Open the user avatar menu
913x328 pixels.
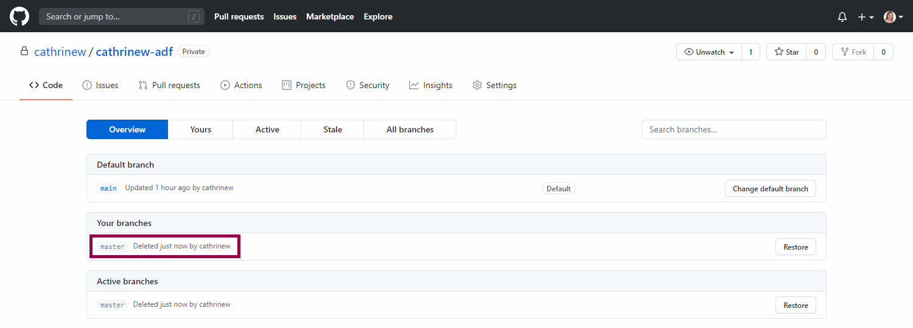[x=893, y=17]
